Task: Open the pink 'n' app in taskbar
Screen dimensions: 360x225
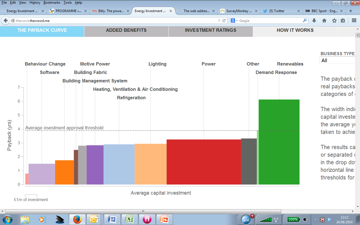Action: [147, 219]
